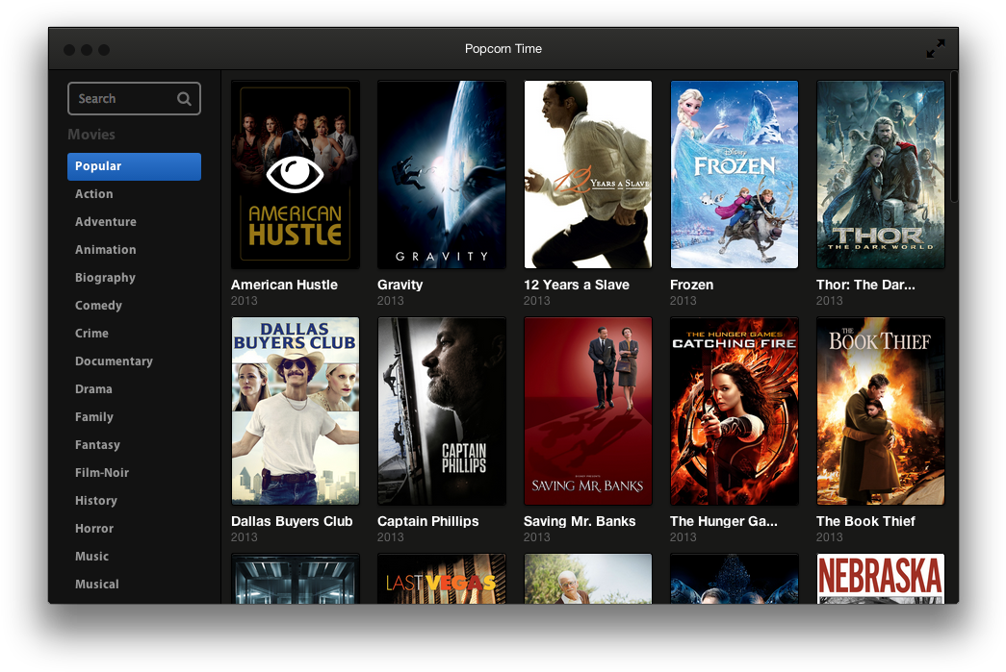
Task: Open the Saving Mr. Banks poster
Action: click(587, 411)
